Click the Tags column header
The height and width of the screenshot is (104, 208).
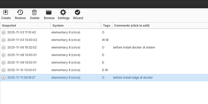click(x=107, y=26)
